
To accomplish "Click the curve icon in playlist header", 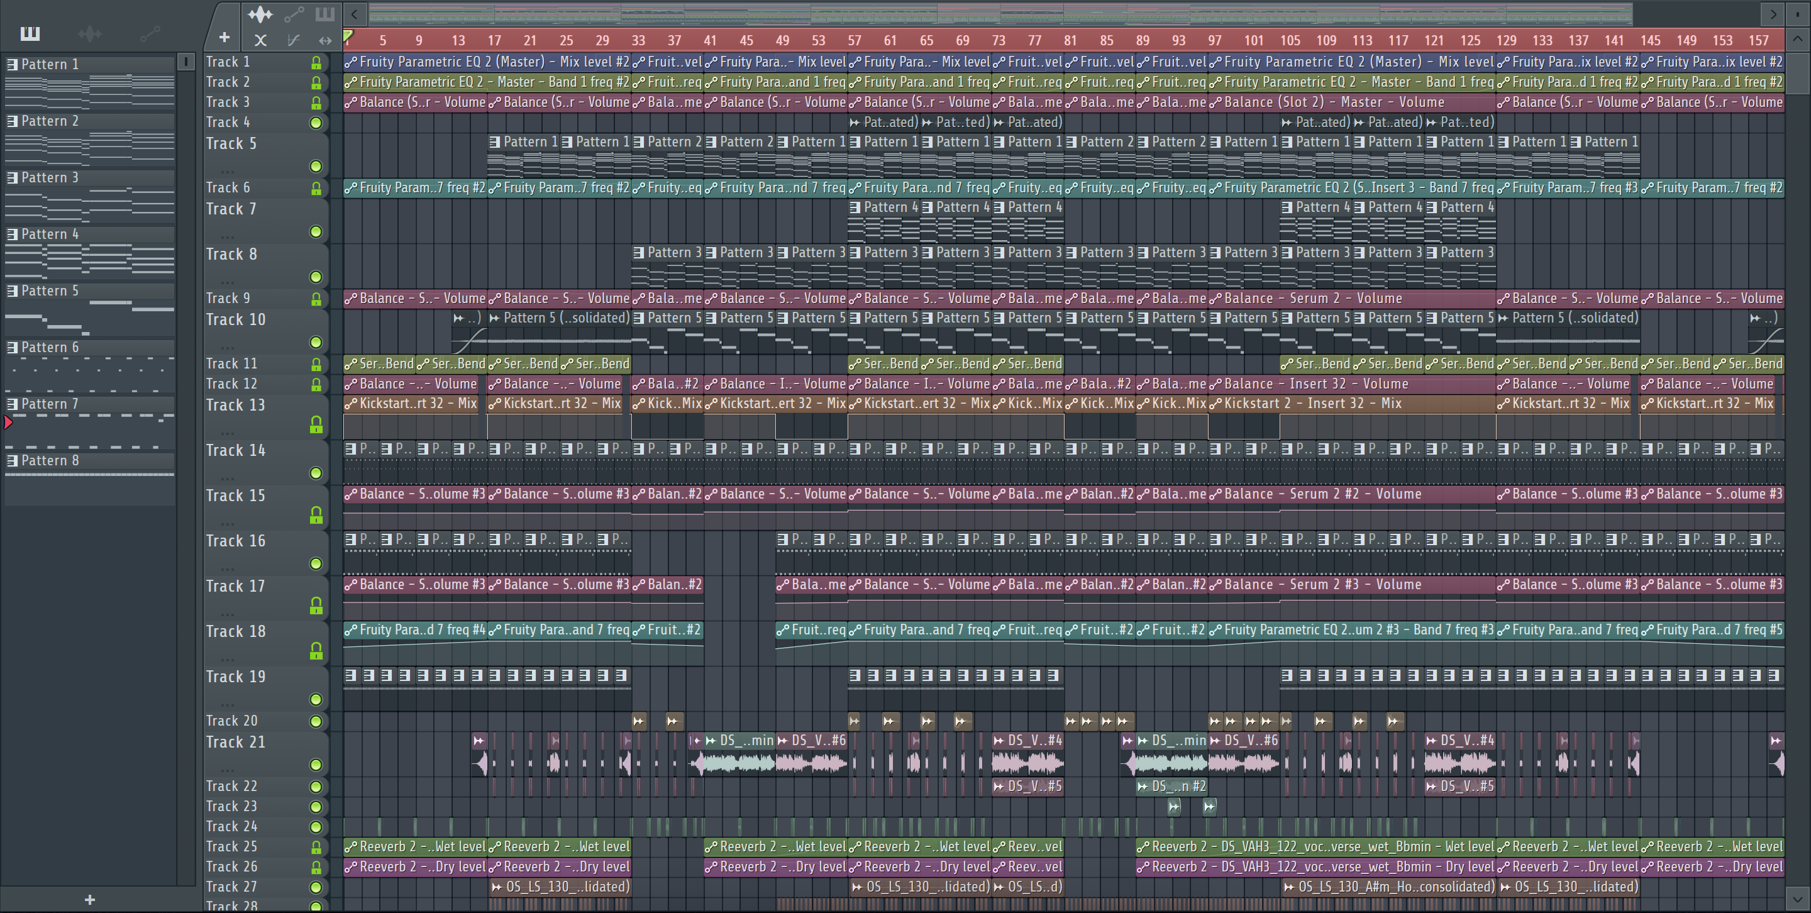I will [x=293, y=40].
